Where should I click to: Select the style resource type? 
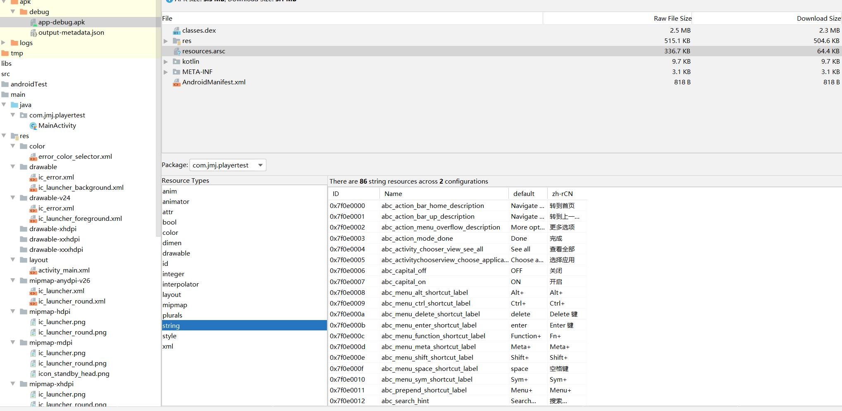(x=244, y=336)
